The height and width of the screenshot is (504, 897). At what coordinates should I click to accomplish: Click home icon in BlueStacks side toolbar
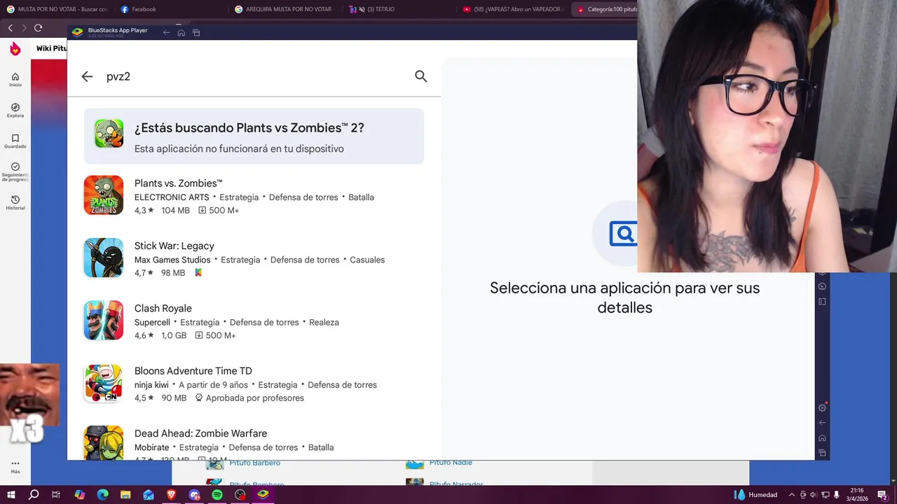click(x=823, y=438)
